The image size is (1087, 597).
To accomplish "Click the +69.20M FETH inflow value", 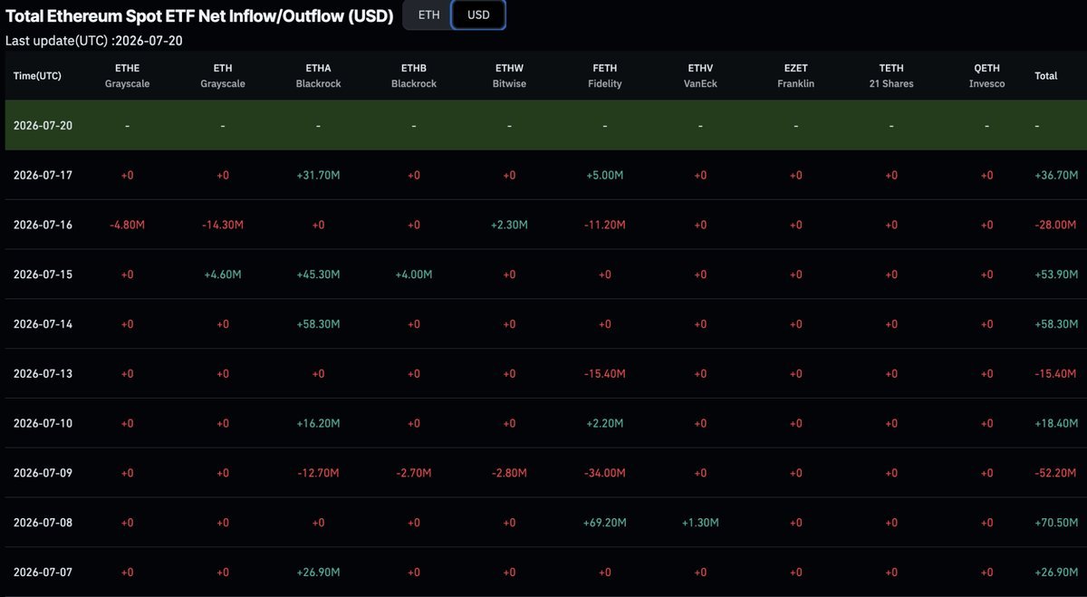I will click(605, 523).
